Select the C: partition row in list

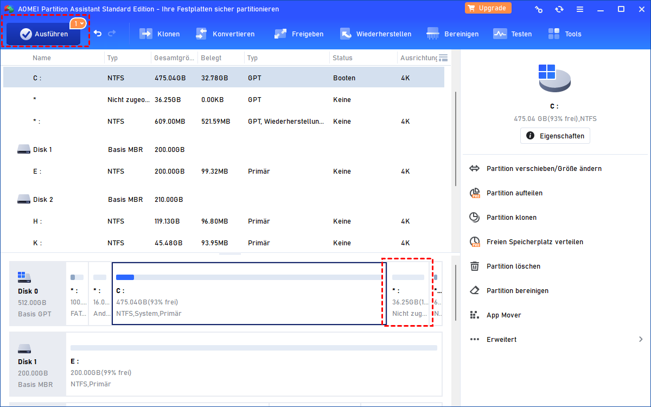[x=224, y=78]
